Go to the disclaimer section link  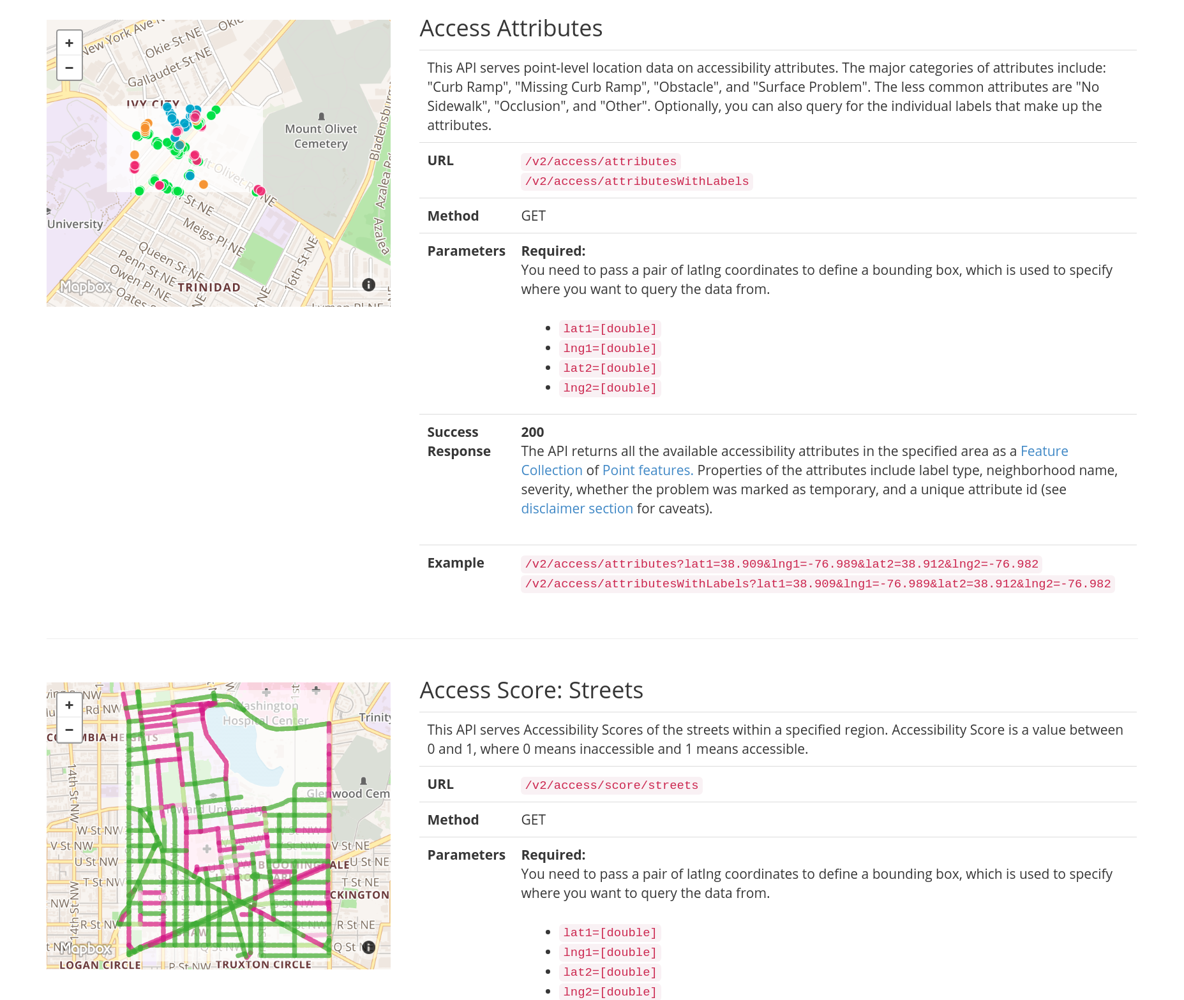[577, 509]
